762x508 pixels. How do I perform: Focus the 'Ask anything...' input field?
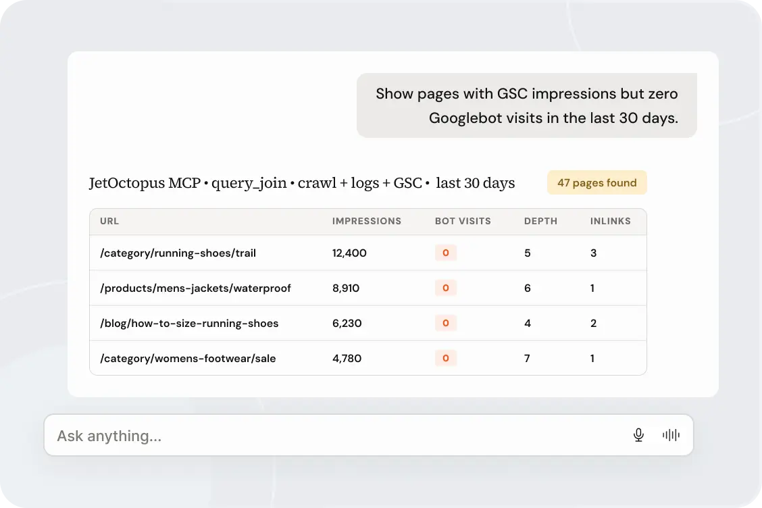[368, 435]
